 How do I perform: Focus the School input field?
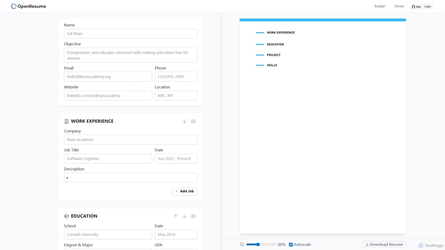coord(108,234)
